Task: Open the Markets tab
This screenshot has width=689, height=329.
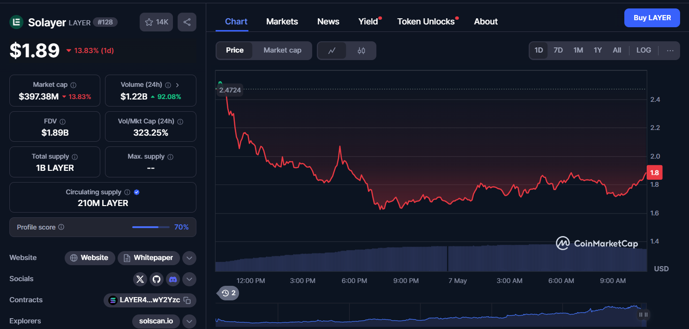Action: point(282,22)
